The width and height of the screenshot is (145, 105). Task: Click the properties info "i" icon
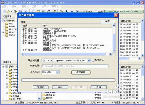pos(67,12)
